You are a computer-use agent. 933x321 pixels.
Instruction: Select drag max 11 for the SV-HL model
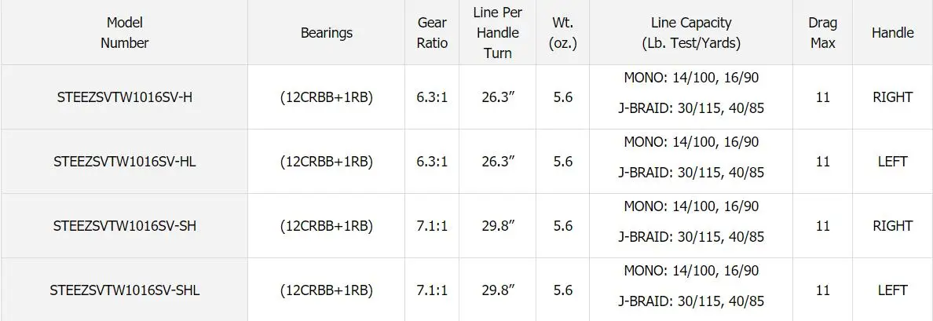[822, 161]
